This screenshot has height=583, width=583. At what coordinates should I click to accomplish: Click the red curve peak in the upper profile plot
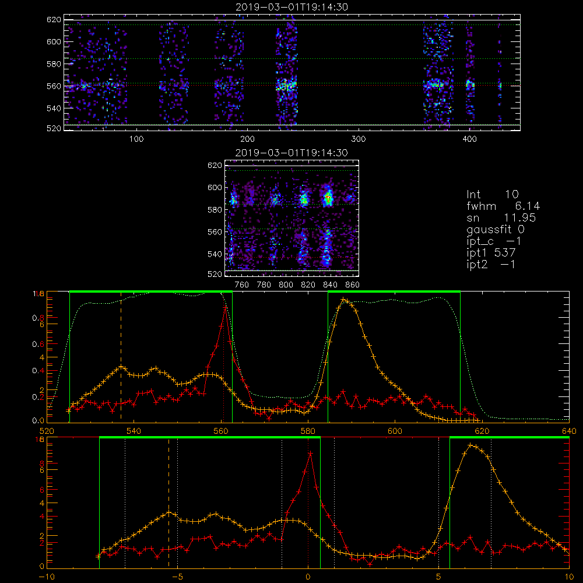(x=225, y=307)
